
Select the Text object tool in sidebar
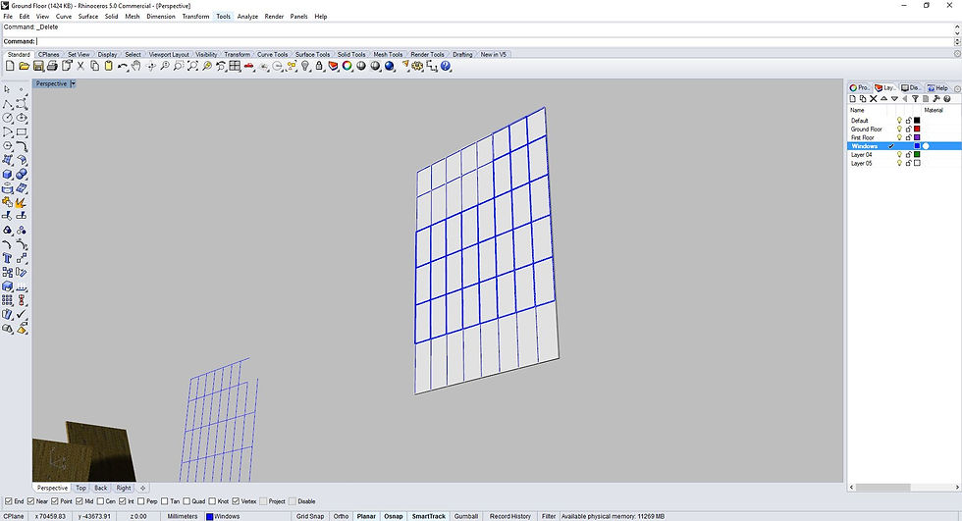pyautogui.click(x=8, y=258)
